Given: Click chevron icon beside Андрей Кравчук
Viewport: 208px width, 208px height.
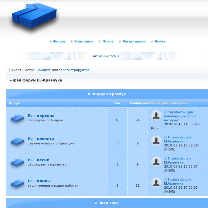Looking at the screenshot, I should tap(89, 94).
